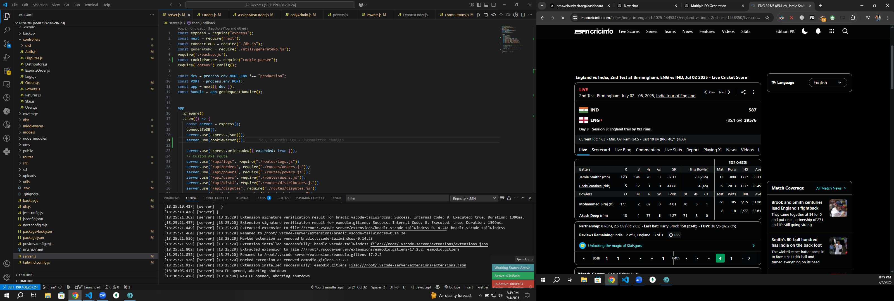The width and height of the screenshot is (894, 301).
Task: Open Search view in VS Code activity bar
Action: [7, 30]
